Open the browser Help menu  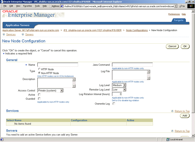pos(45,6)
